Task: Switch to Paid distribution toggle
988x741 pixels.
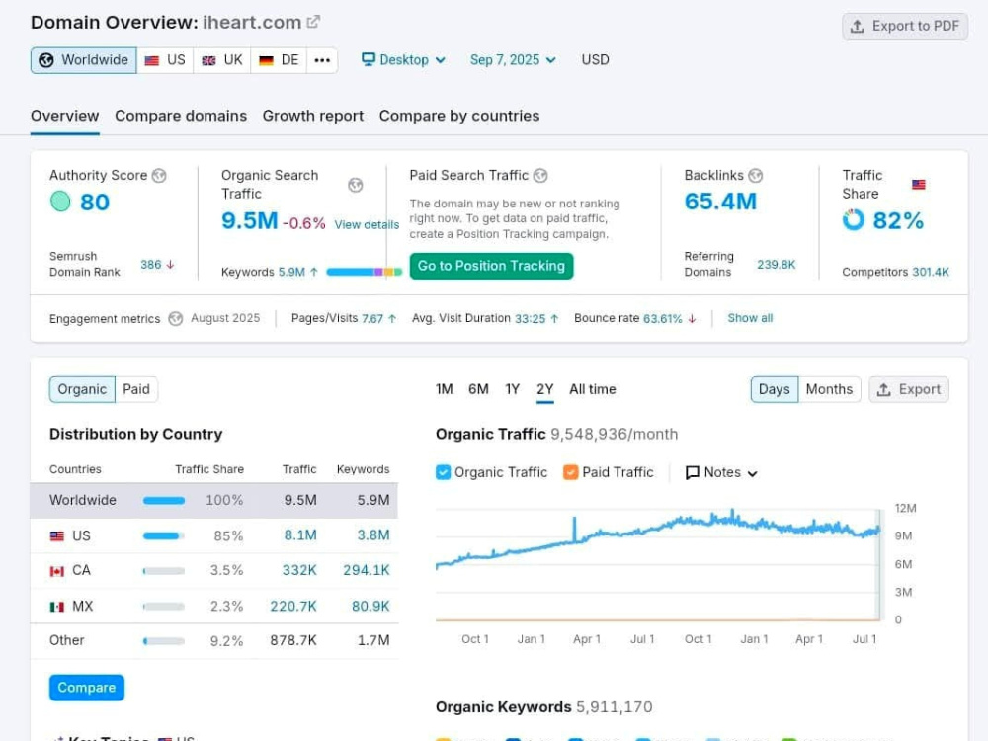Action: (x=136, y=389)
